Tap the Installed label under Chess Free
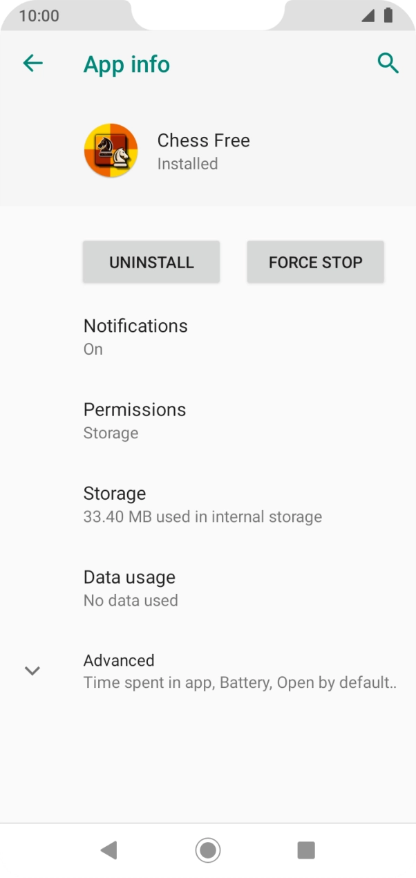Viewport: 416px width, 878px height. pyautogui.click(x=187, y=164)
